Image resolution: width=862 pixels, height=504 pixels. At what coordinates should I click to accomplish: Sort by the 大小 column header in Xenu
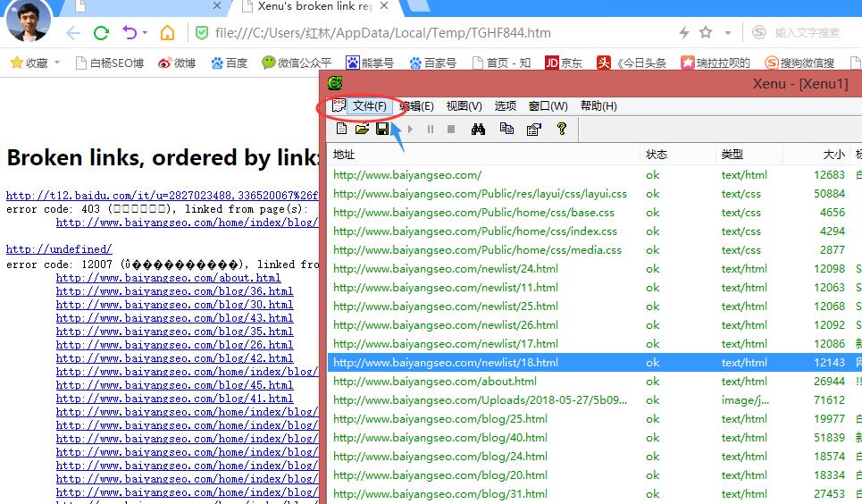(x=816, y=155)
